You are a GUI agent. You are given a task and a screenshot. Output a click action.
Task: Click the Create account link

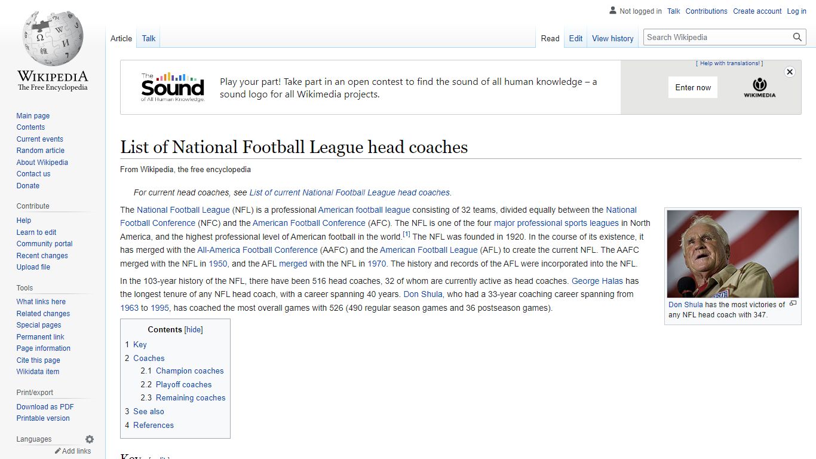(x=757, y=11)
